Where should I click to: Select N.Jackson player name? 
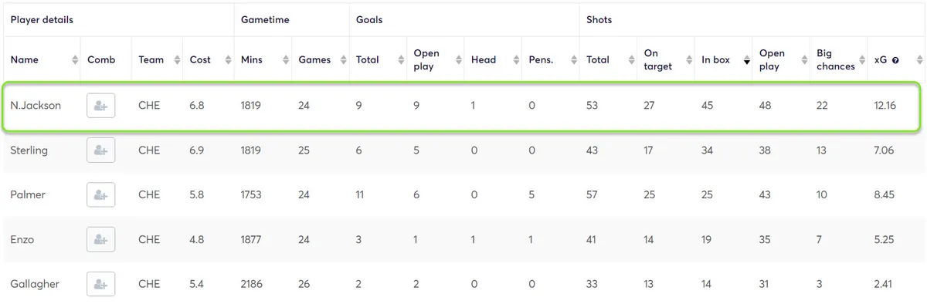(x=36, y=106)
